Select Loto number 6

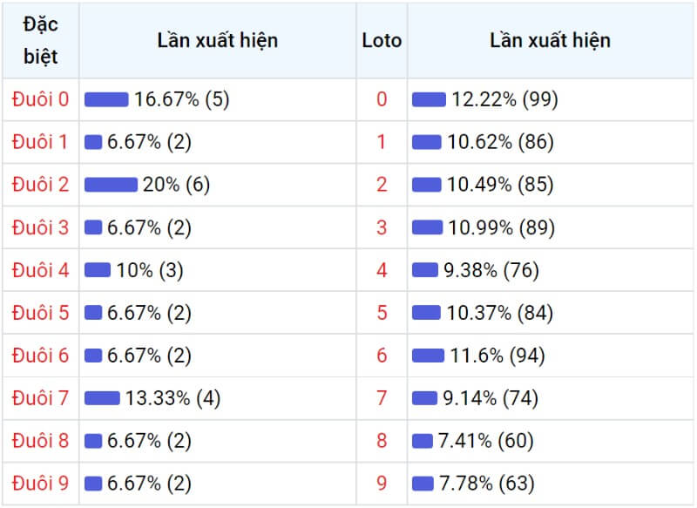pos(382,356)
